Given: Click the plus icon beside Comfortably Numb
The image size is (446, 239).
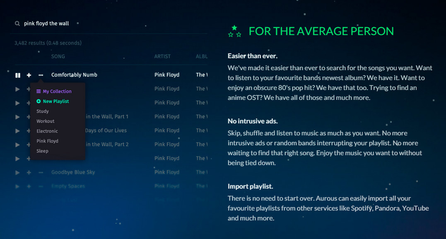Looking at the screenshot, I should pos(29,75).
